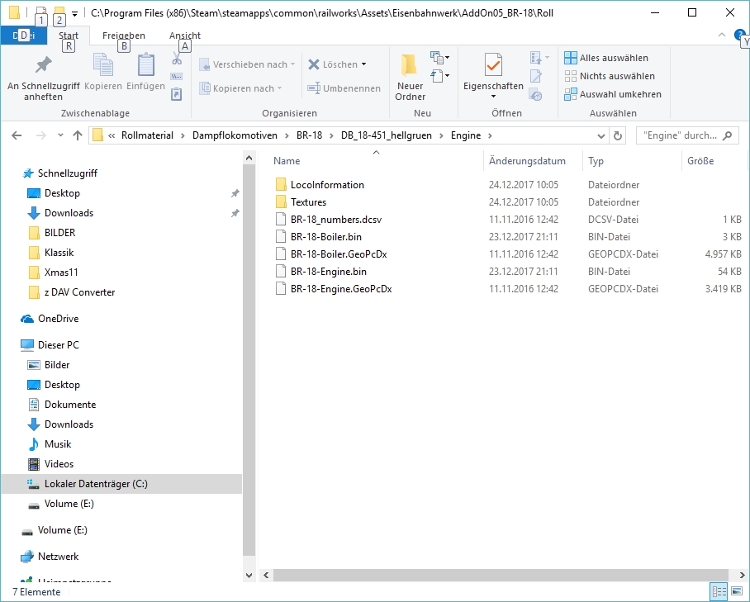Screen dimensions: 750x602
Task: Click the edit icon in Öffnen group
Action: coord(536,76)
